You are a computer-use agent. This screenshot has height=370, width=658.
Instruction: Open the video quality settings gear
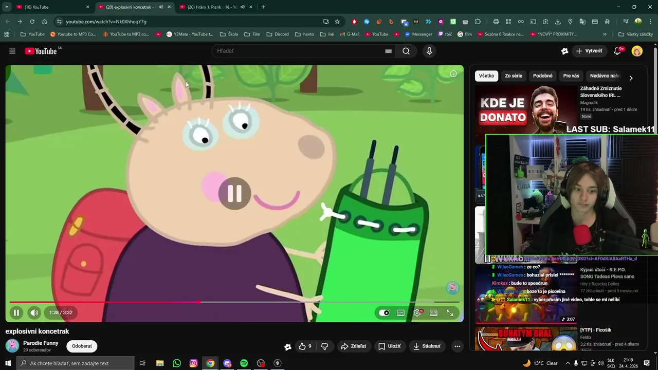(417, 312)
